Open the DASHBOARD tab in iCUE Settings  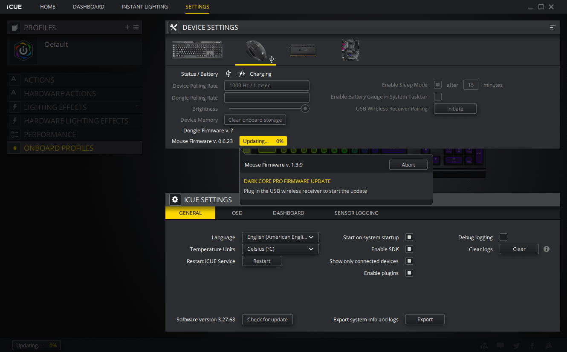point(289,213)
